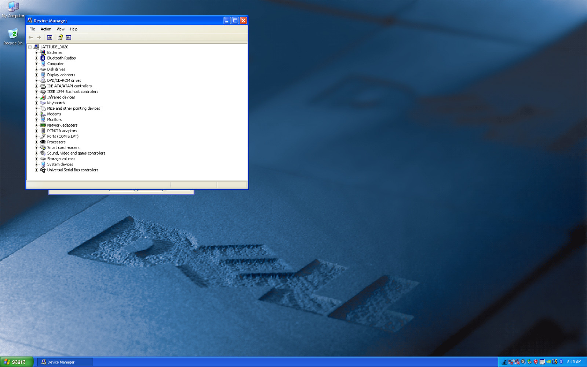
Task: Click the Forward arrow in the toolbar
Action: click(x=39, y=37)
